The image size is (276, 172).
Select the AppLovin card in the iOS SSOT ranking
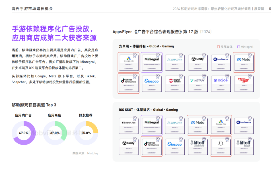(x=175, y=126)
